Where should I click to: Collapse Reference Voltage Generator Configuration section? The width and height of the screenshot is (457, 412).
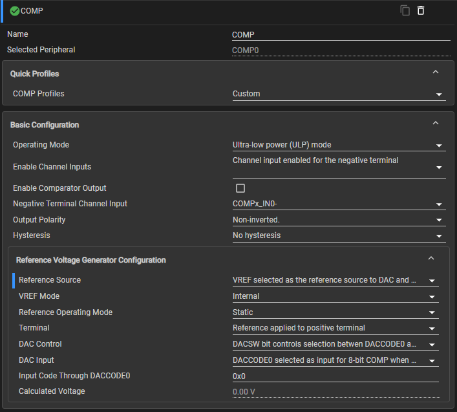click(431, 258)
